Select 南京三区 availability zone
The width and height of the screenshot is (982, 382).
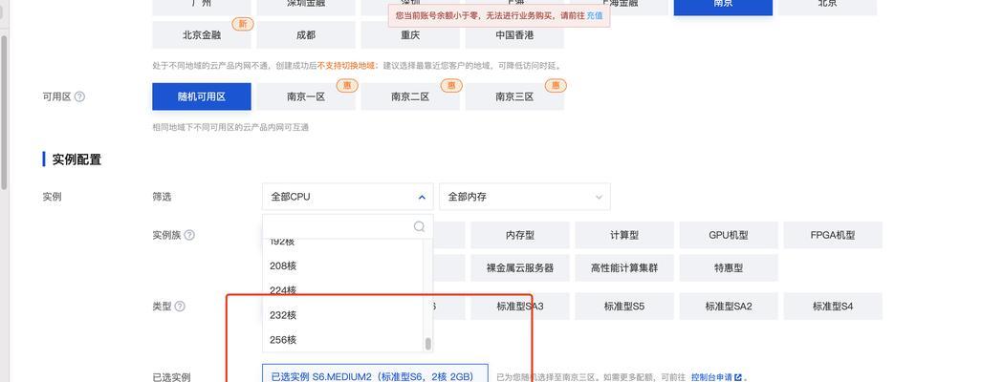514,96
